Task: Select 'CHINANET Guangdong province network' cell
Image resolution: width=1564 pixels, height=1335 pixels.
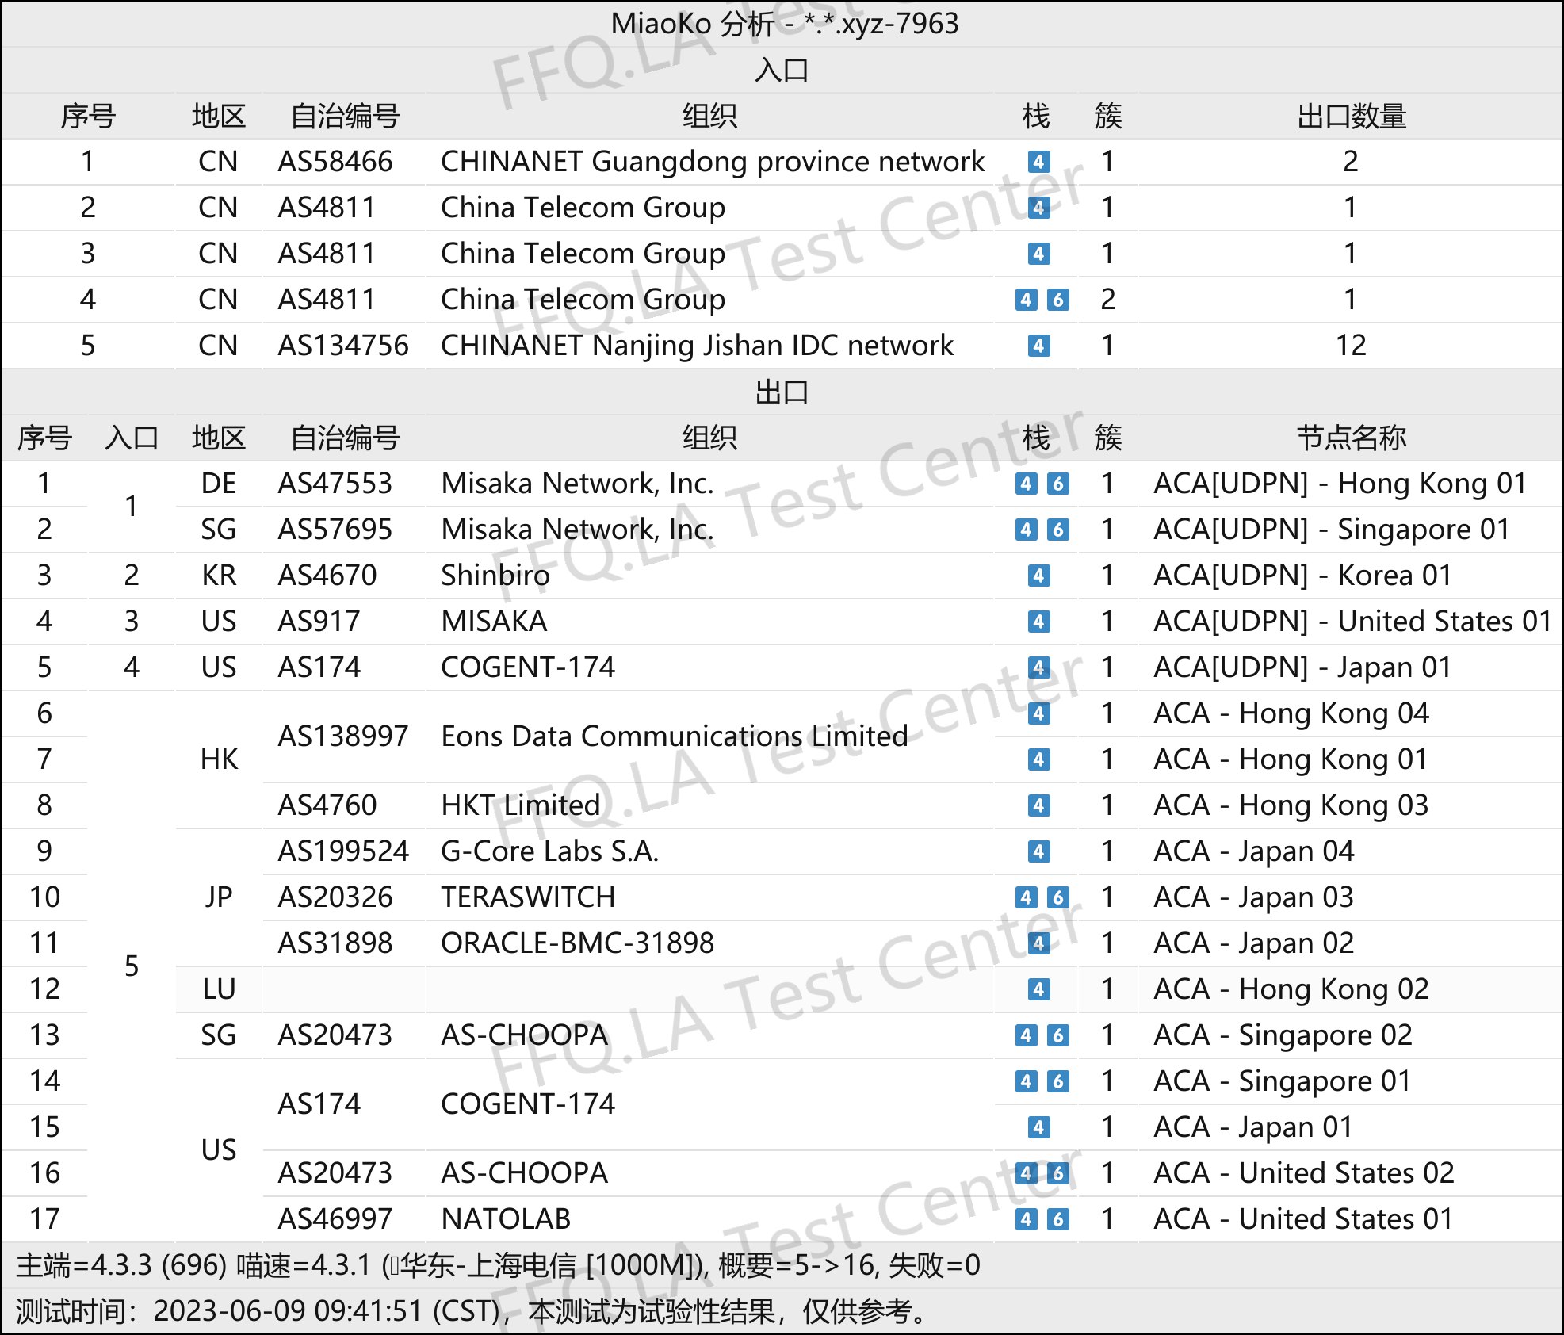Action: click(x=713, y=162)
